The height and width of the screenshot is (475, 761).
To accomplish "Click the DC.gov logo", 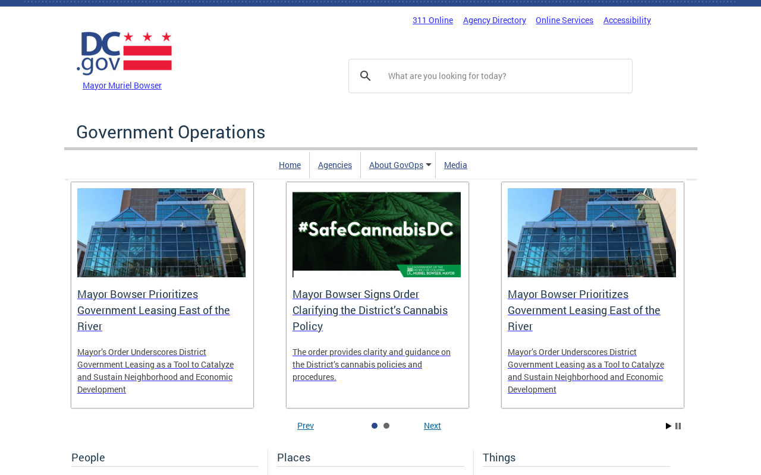I will tap(124, 53).
